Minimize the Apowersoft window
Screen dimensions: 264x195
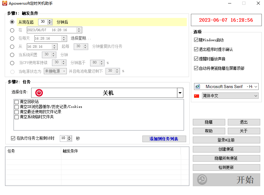[x=230, y=3]
